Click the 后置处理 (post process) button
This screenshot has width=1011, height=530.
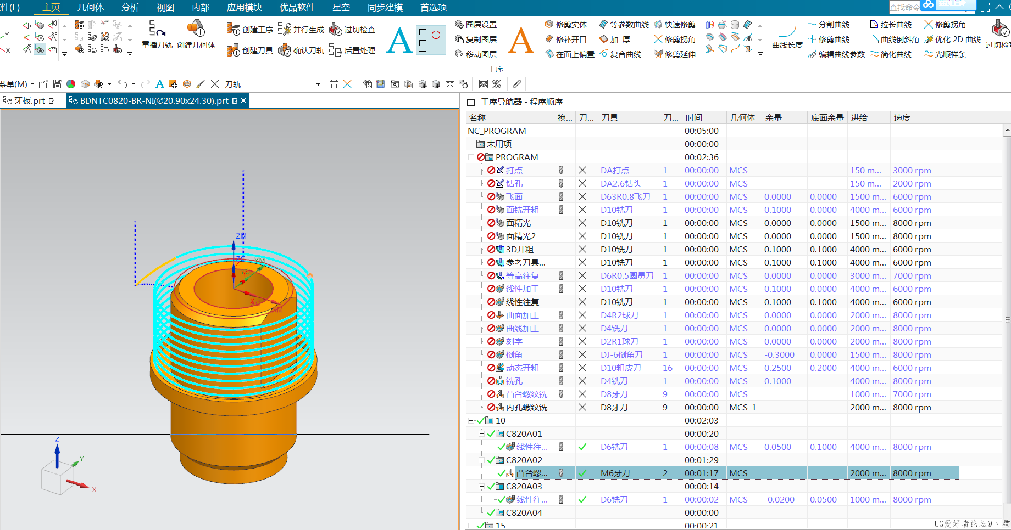352,50
